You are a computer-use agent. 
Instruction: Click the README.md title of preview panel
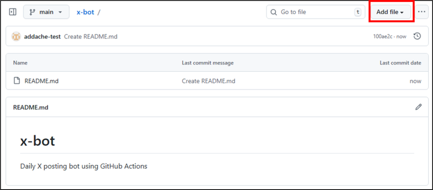pyautogui.click(x=31, y=107)
